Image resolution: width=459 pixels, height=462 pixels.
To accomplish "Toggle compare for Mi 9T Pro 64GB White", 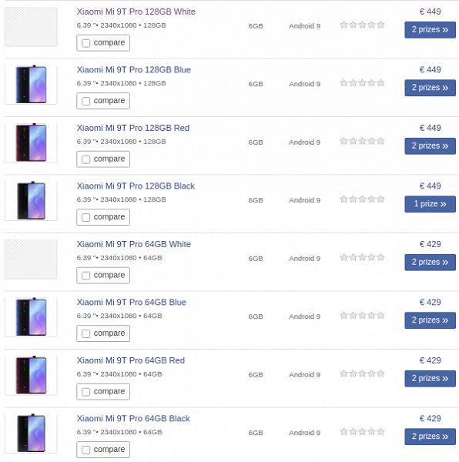I will point(85,276).
